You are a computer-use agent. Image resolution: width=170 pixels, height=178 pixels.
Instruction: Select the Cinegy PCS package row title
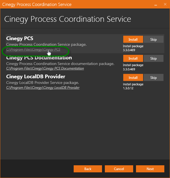pyautogui.click(x=20, y=38)
